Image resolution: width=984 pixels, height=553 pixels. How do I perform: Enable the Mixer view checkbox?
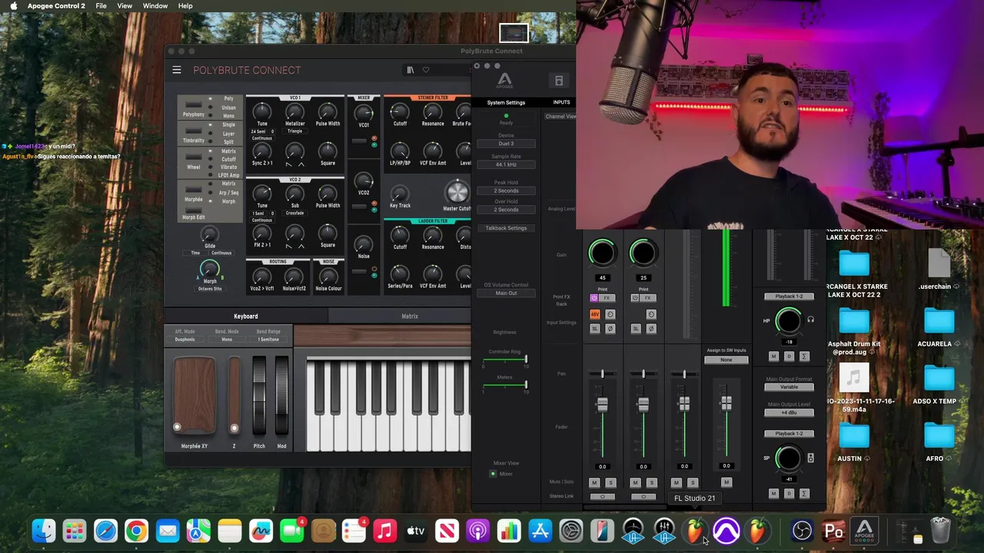pos(493,474)
